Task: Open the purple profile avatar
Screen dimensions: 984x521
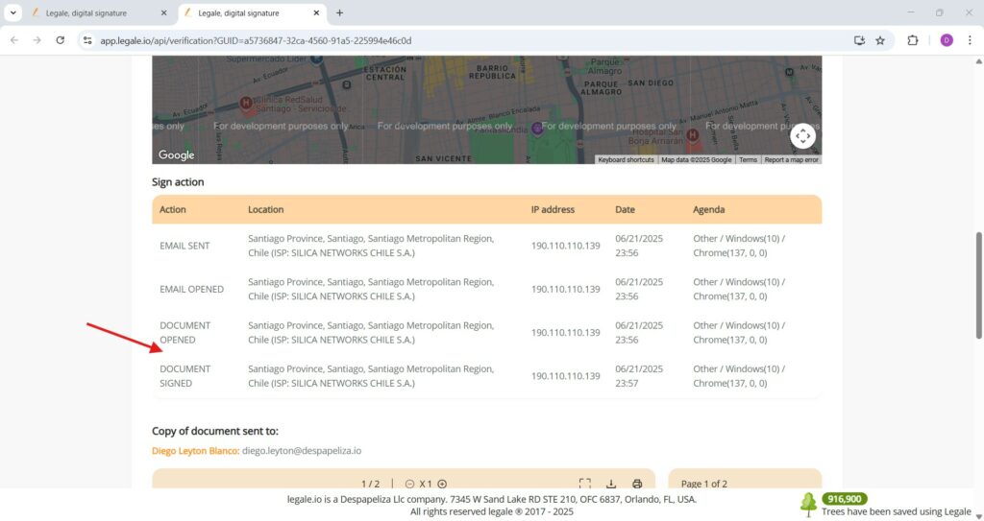Action: (947, 40)
